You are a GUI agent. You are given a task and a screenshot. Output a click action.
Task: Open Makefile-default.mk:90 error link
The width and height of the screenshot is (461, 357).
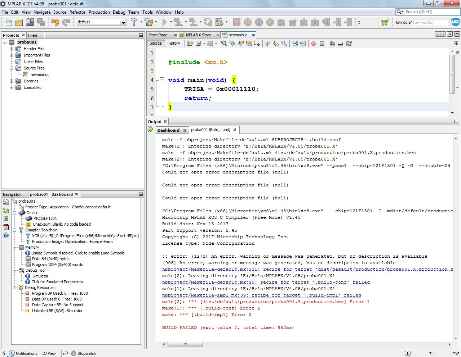pyautogui.click(x=266, y=282)
